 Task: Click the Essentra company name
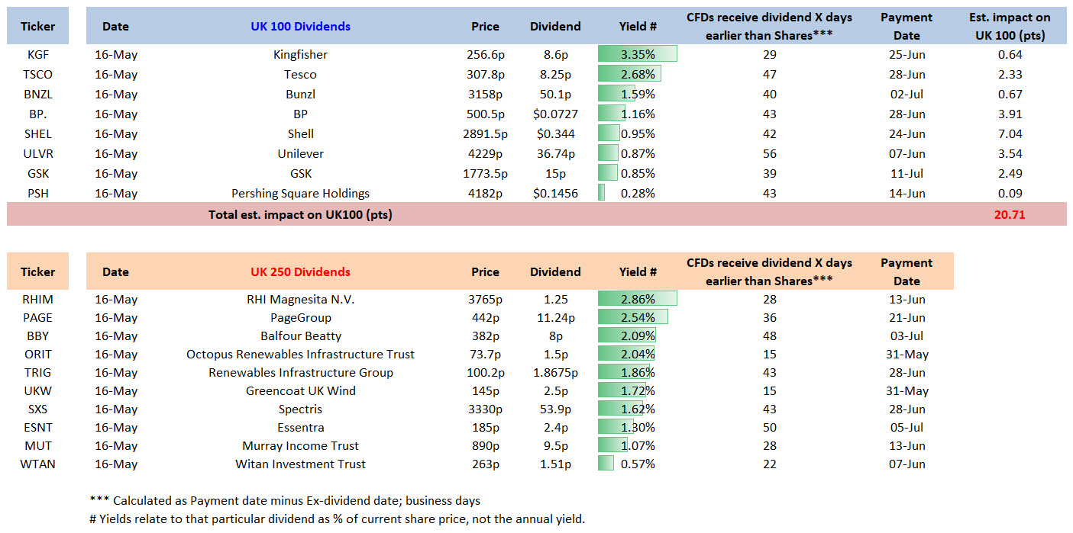click(x=300, y=428)
